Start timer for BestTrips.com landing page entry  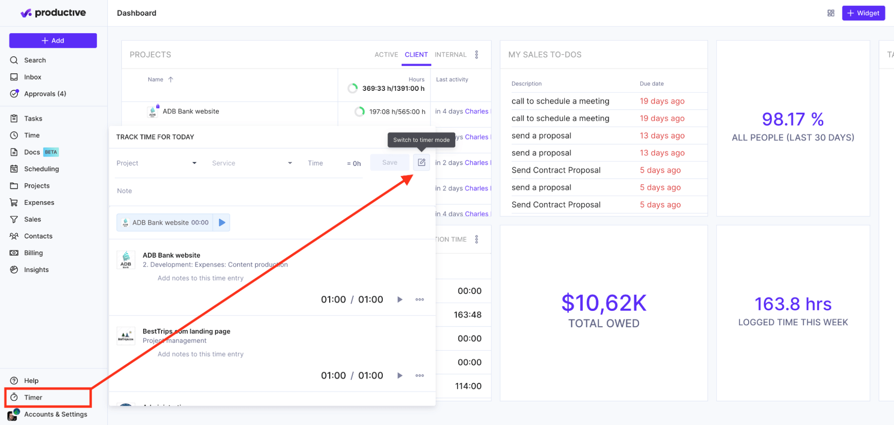pyautogui.click(x=400, y=375)
